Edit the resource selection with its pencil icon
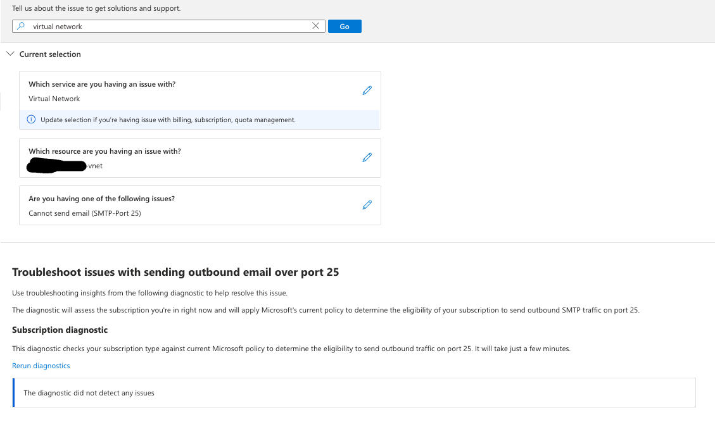 (367, 158)
